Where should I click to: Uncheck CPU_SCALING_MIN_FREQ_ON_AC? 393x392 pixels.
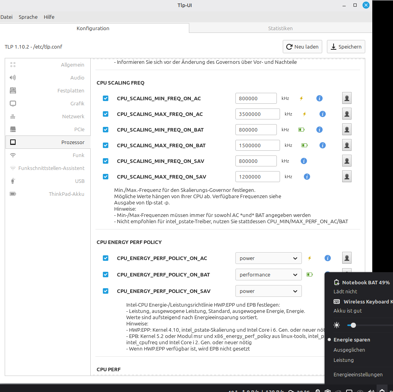click(x=106, y=98)
